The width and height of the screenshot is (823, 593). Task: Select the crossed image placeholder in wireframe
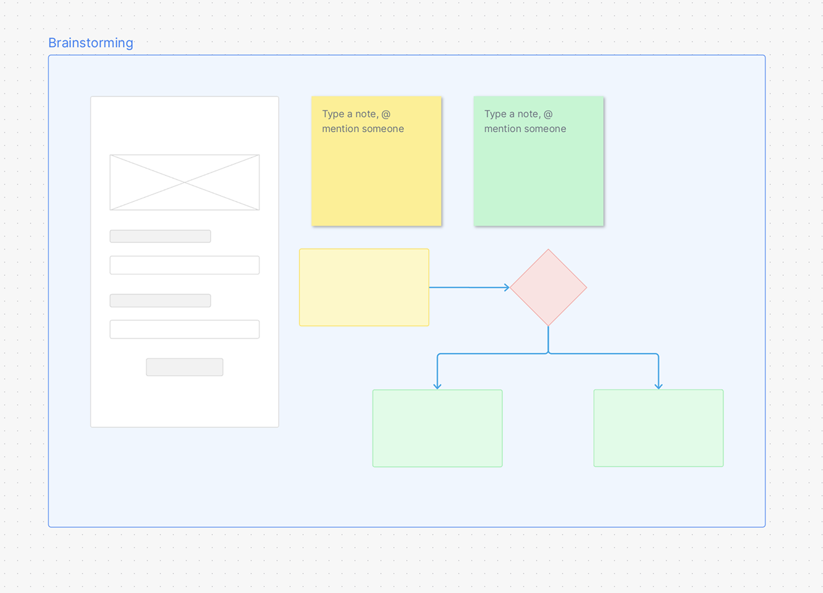pos(185,182)
